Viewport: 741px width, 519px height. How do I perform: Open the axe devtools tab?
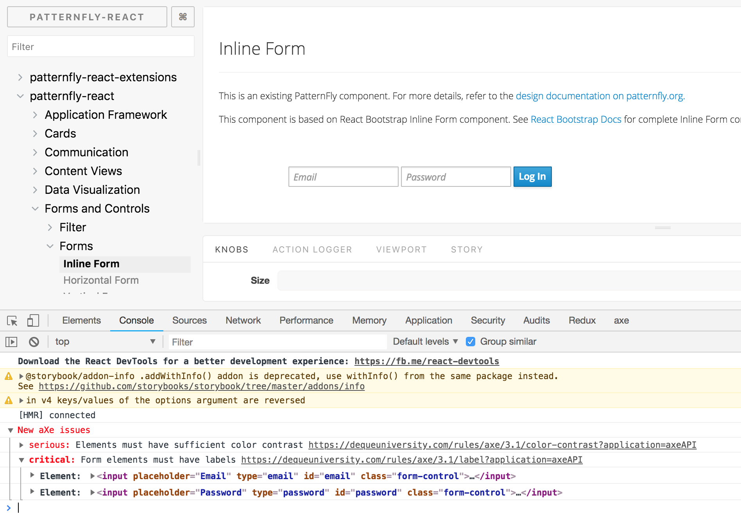pos(621,320)
